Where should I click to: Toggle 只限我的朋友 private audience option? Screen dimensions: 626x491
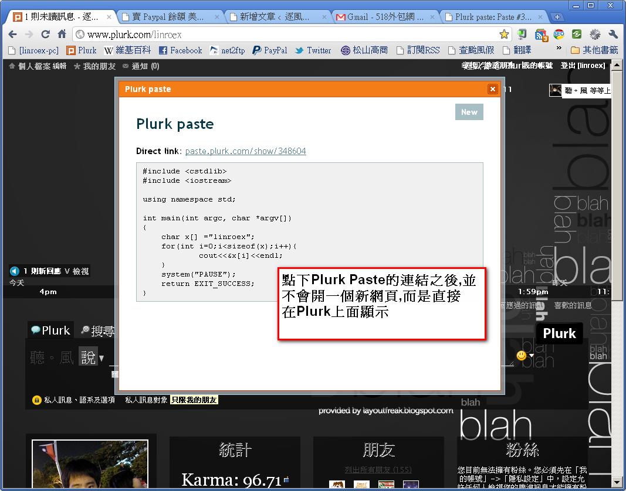click(194, 400)
